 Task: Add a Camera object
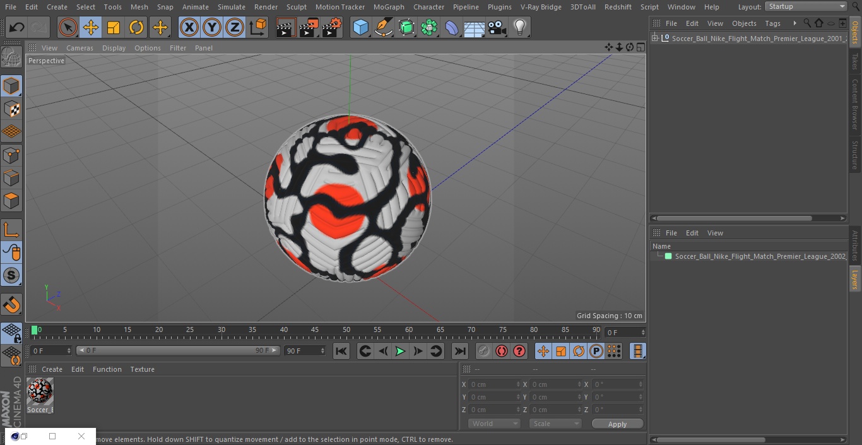click(497, 28)
